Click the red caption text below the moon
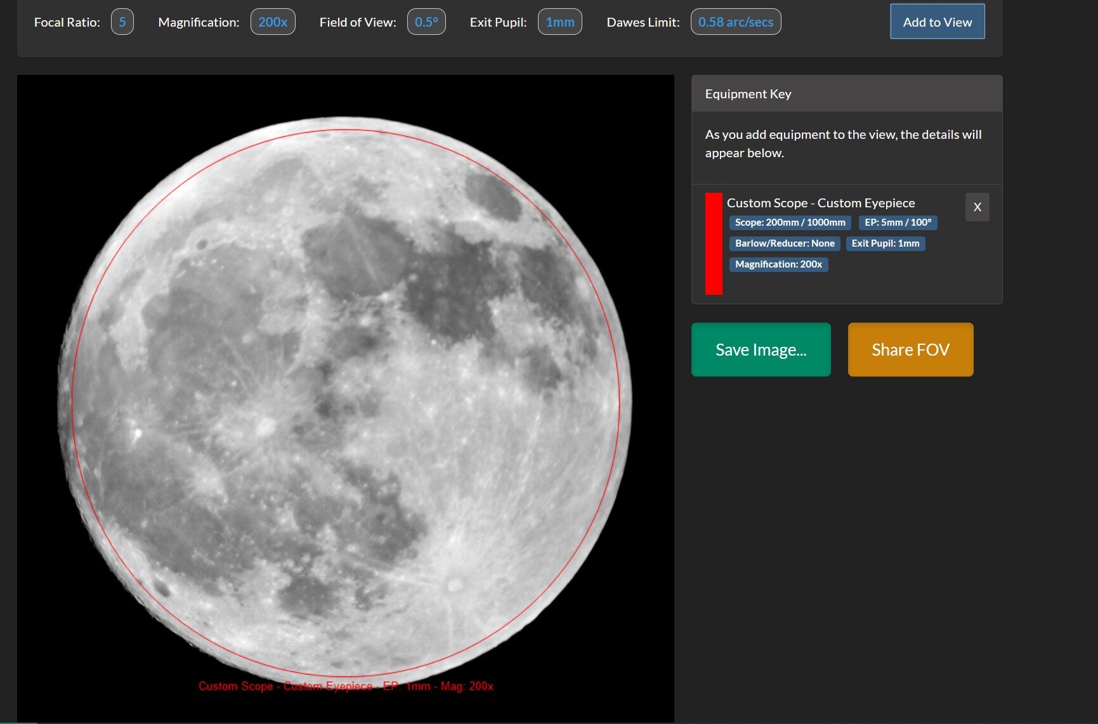The height and width of the screenshot is (724, 1098). (346, 686)
